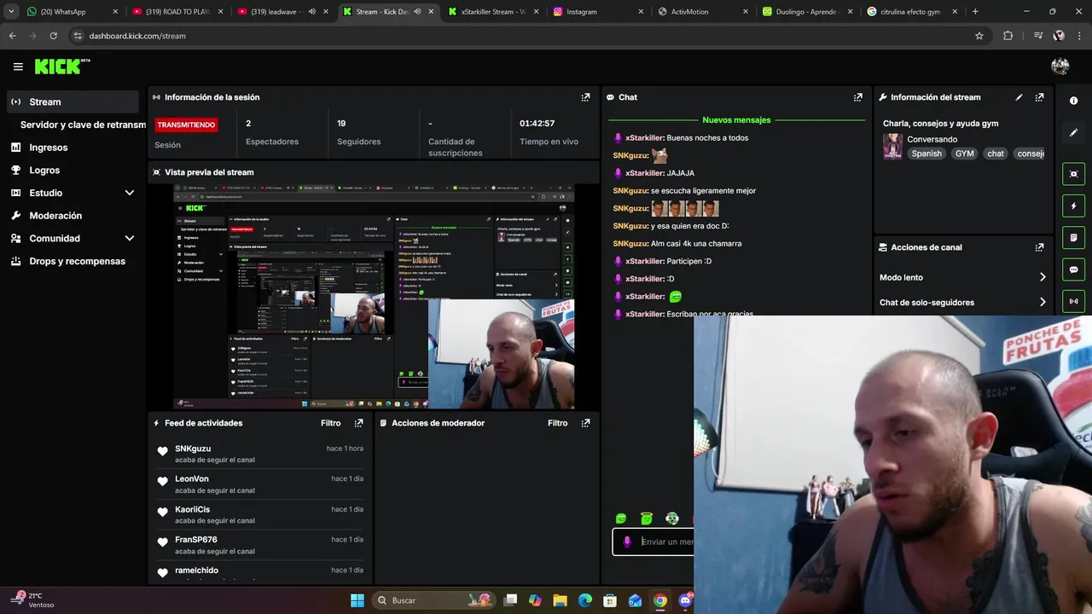Click username SNKguzu on 'se escucha ligeramente mejor'
Viewport: 1092px width, 614px height.
coord(630,191)
